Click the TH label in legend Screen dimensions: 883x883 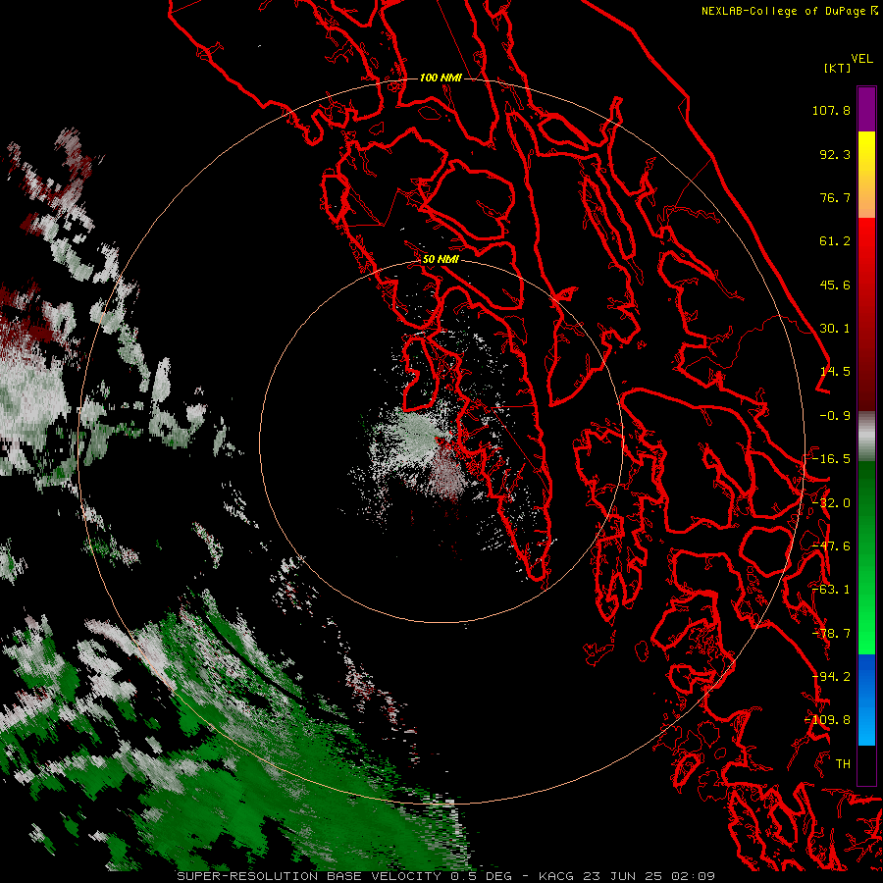843,764
